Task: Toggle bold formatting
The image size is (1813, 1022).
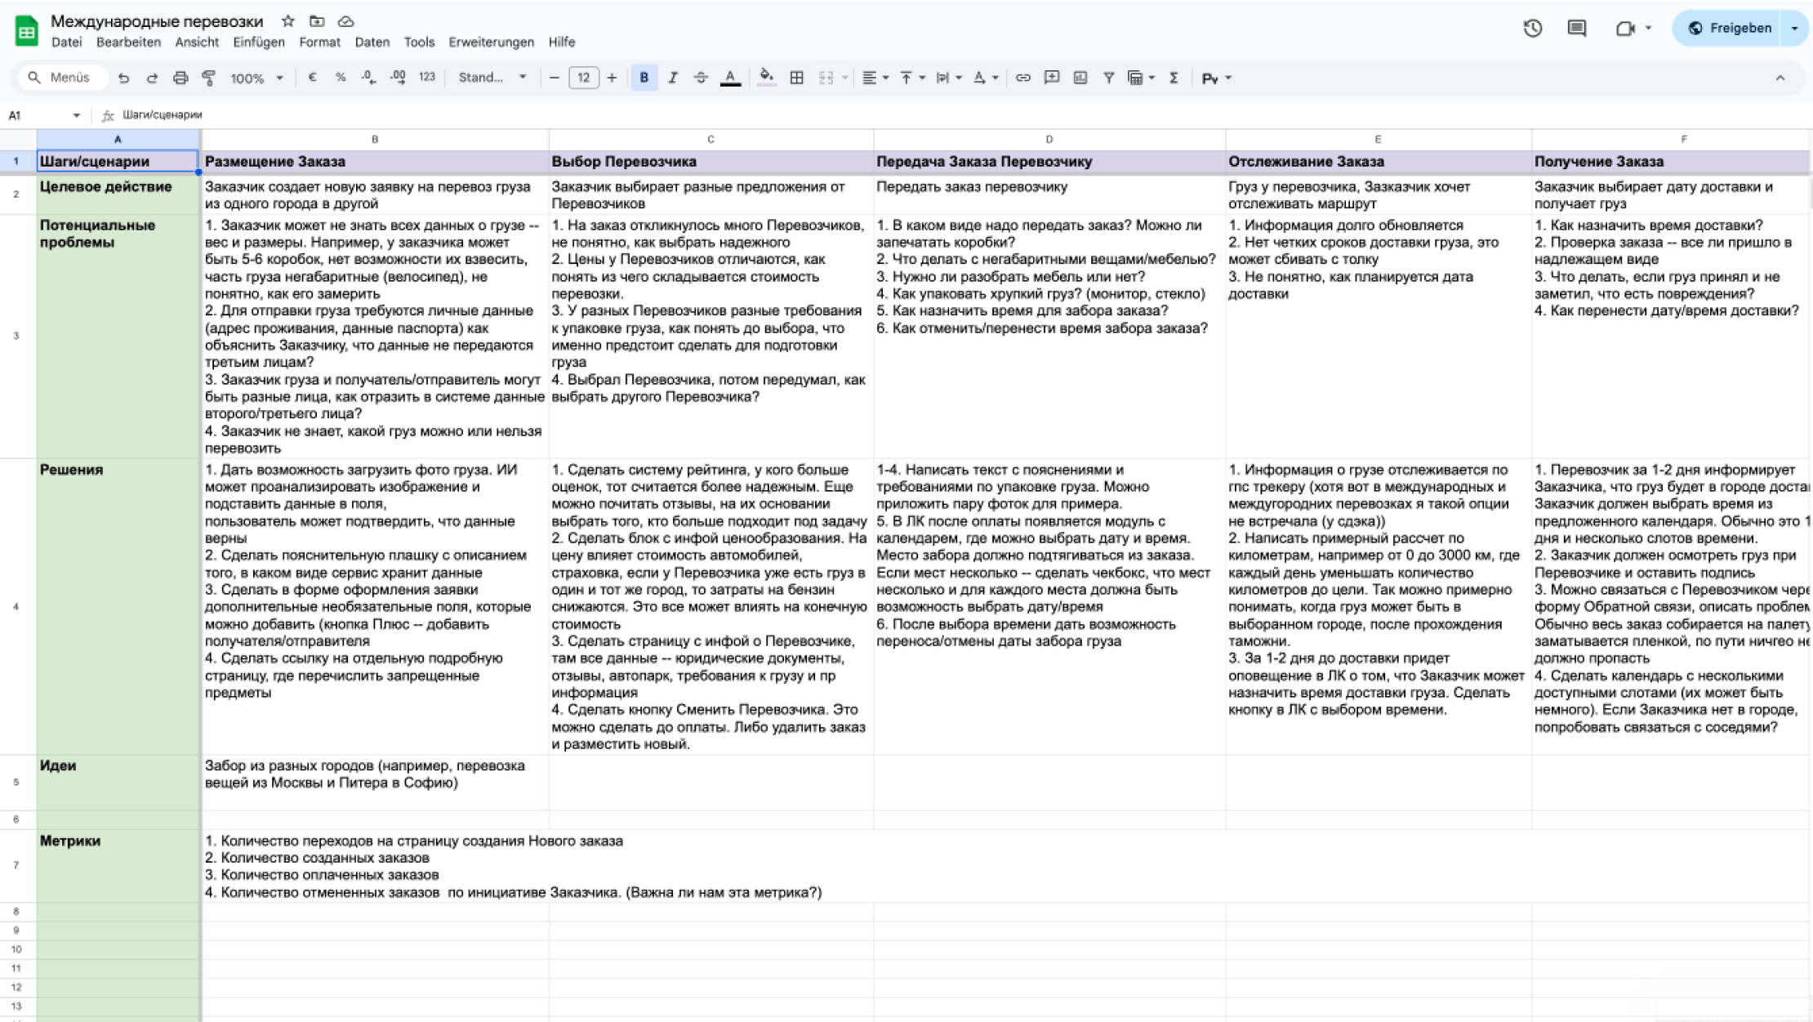Action: tap(644, 78)
